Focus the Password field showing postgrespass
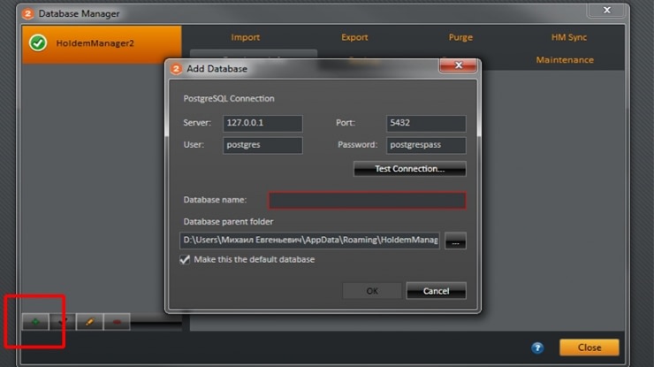 coord(426,145)
